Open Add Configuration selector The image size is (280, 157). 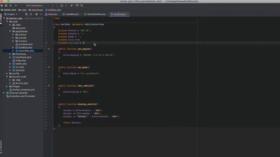pyautogui.click(x=35, y=6)
